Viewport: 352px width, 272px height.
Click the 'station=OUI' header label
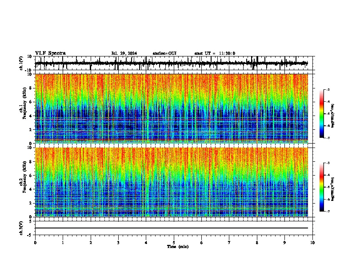click(164, 53)
